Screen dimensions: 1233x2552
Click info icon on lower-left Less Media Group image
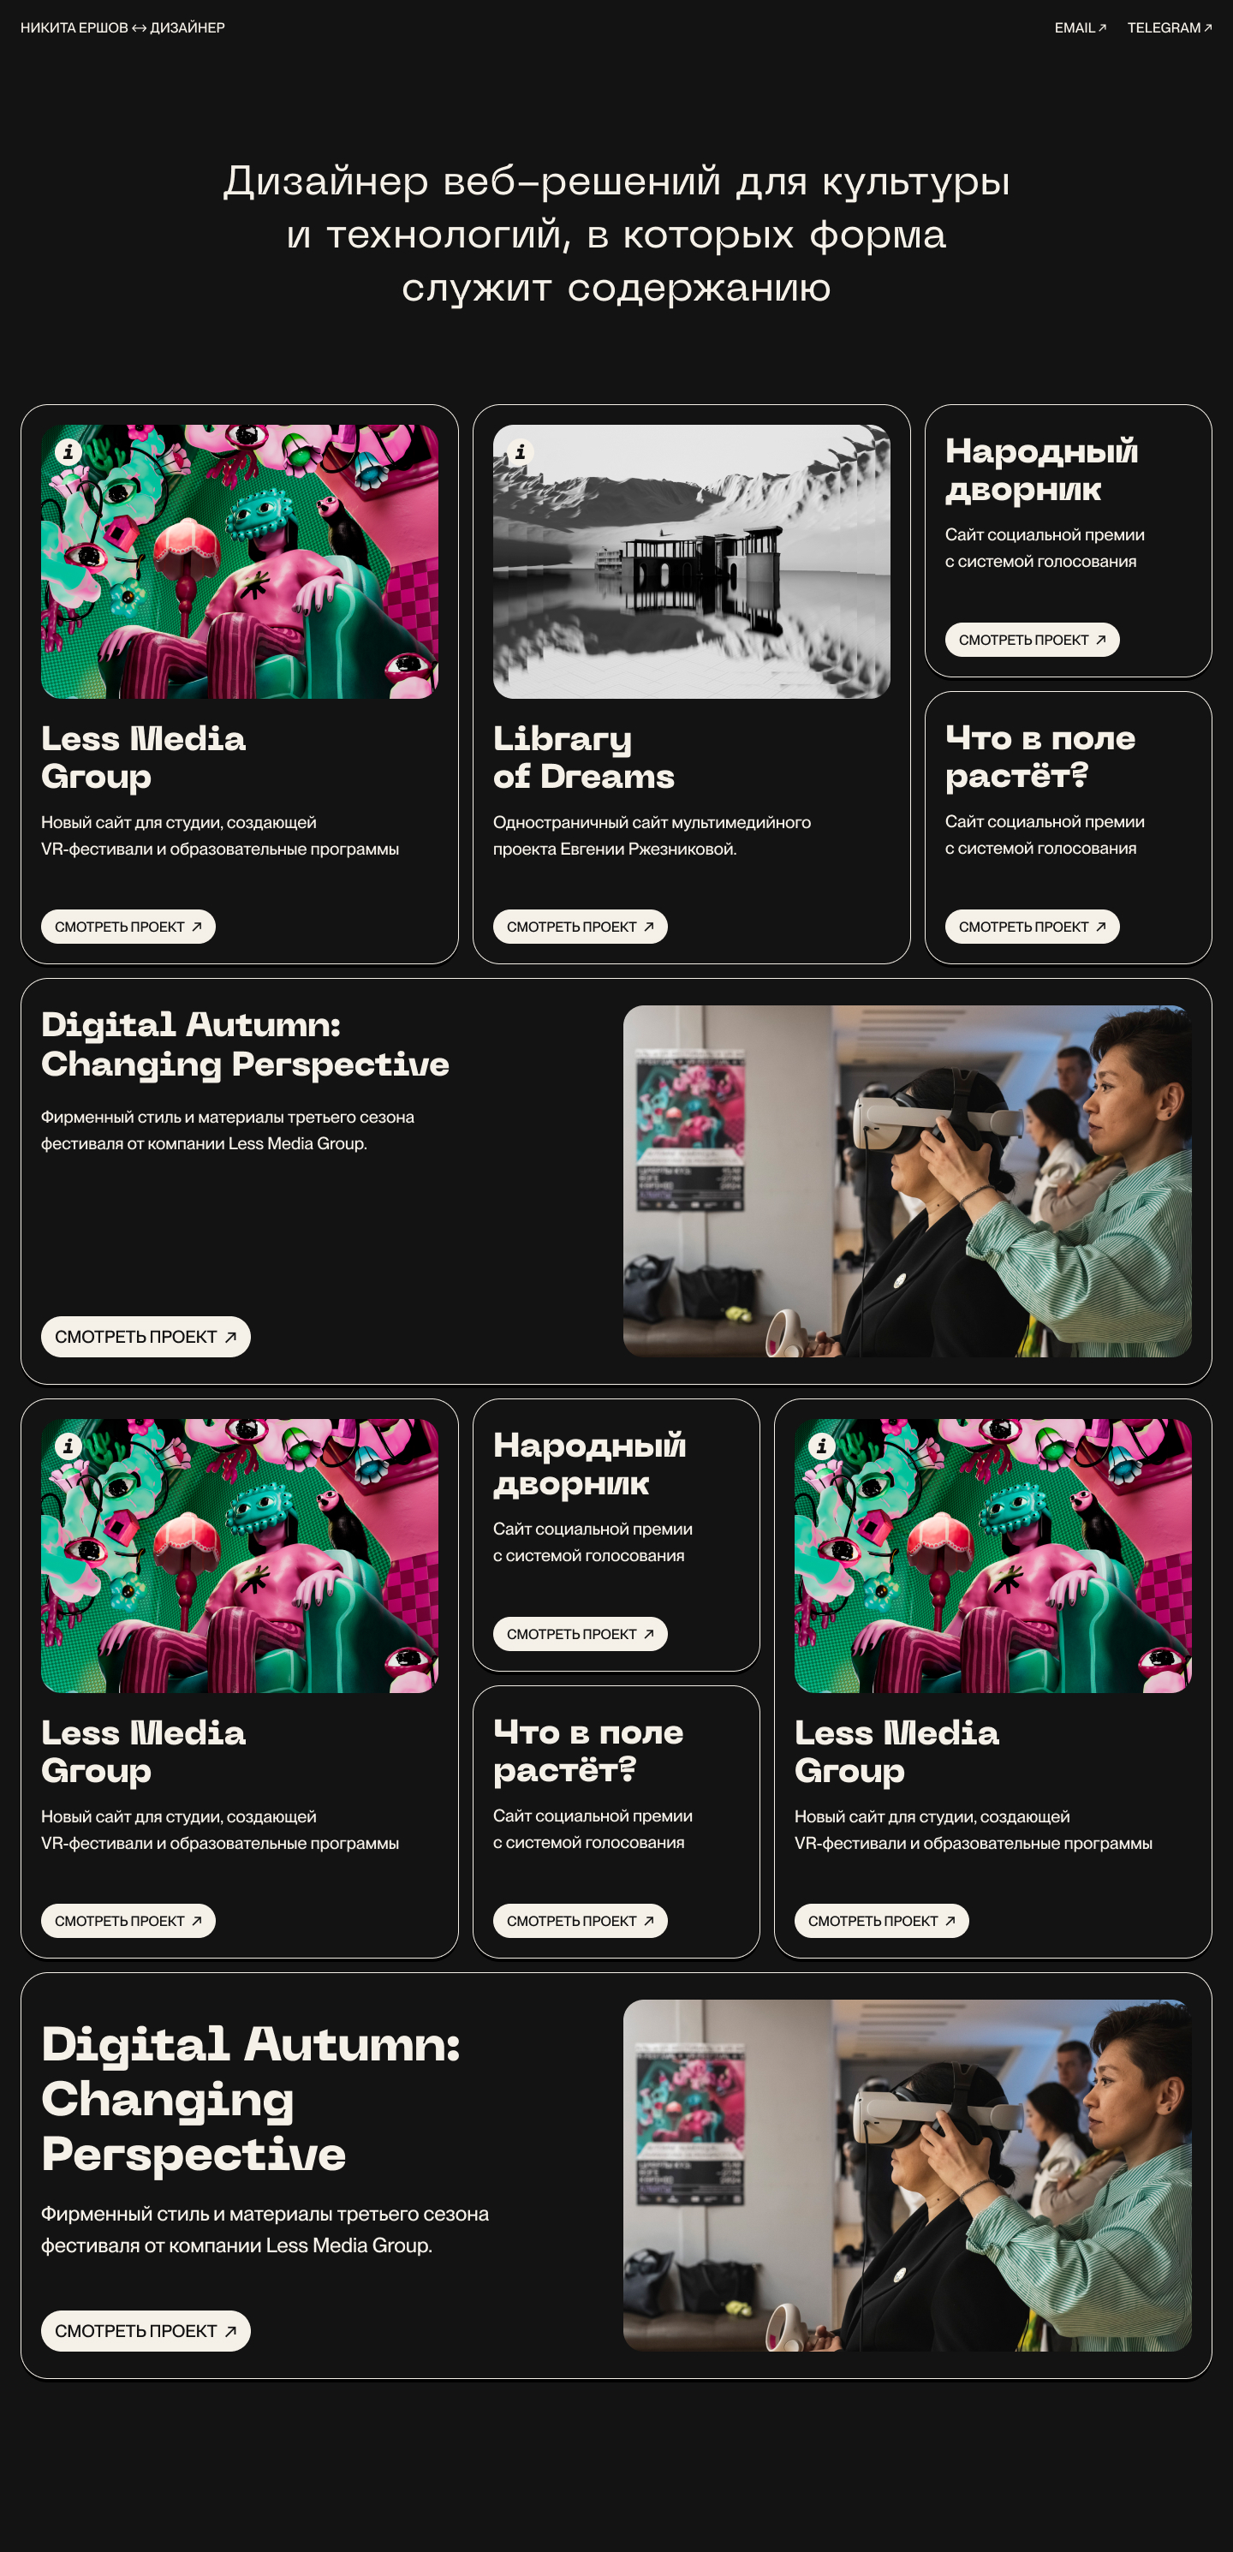click(68, 1446)
